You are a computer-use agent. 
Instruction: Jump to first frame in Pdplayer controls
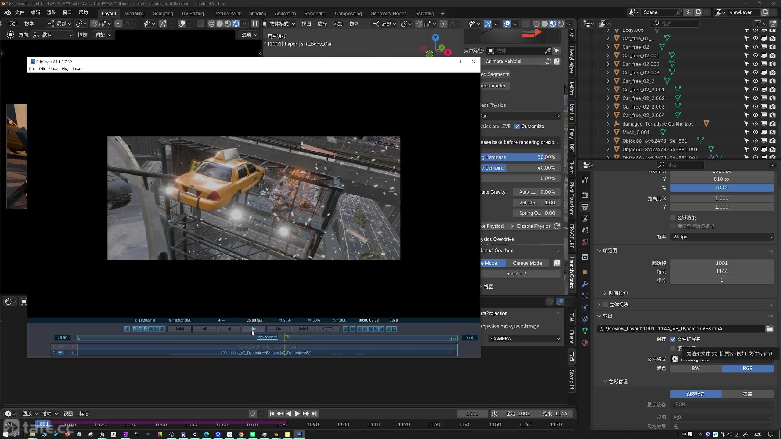point(180,329)
